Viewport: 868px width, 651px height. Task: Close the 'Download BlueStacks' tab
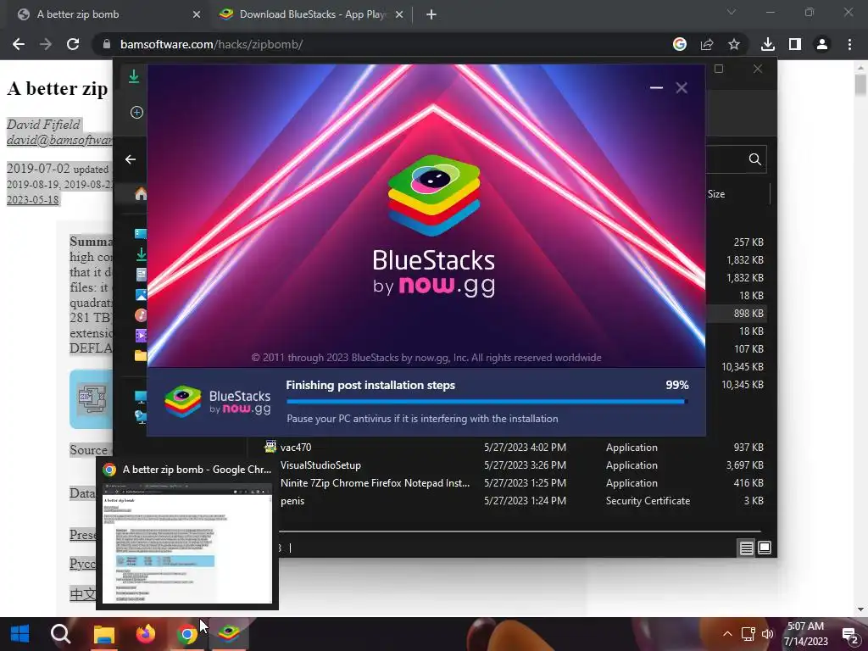click(398, 14)
